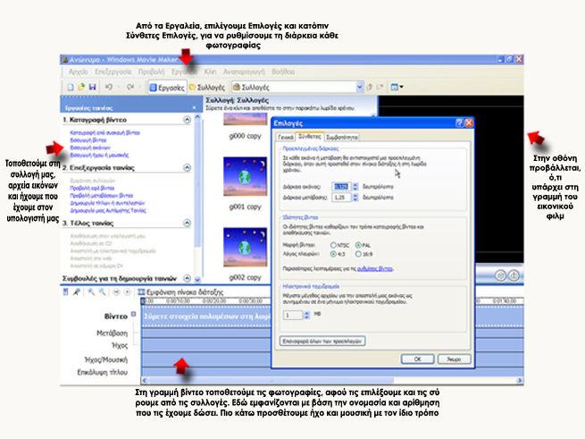Toggle the Συλλογές collections pane button
This screenshot has height=439, width=585.
(206, 88)
